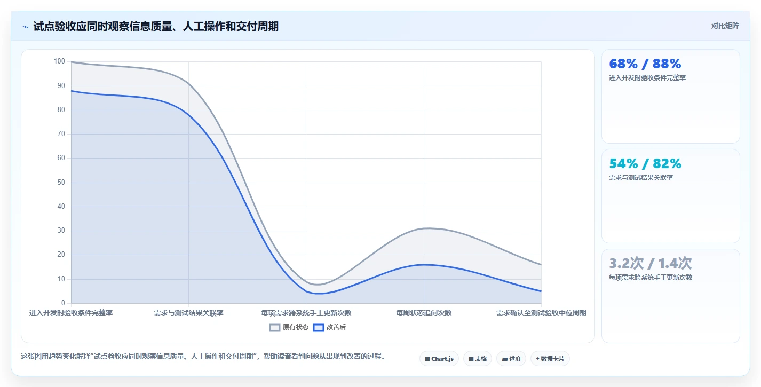761x387 pixels.
Task: Select the Chart.js tag pill
Action: [439, 359]
